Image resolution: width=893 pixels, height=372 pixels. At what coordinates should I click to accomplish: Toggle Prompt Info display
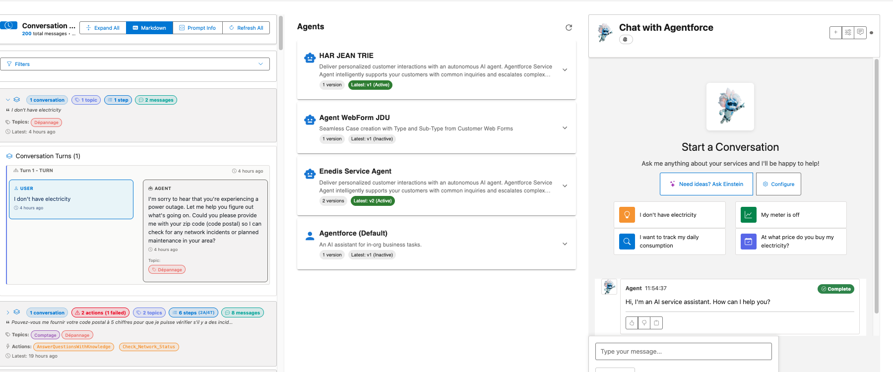point(197,28)
